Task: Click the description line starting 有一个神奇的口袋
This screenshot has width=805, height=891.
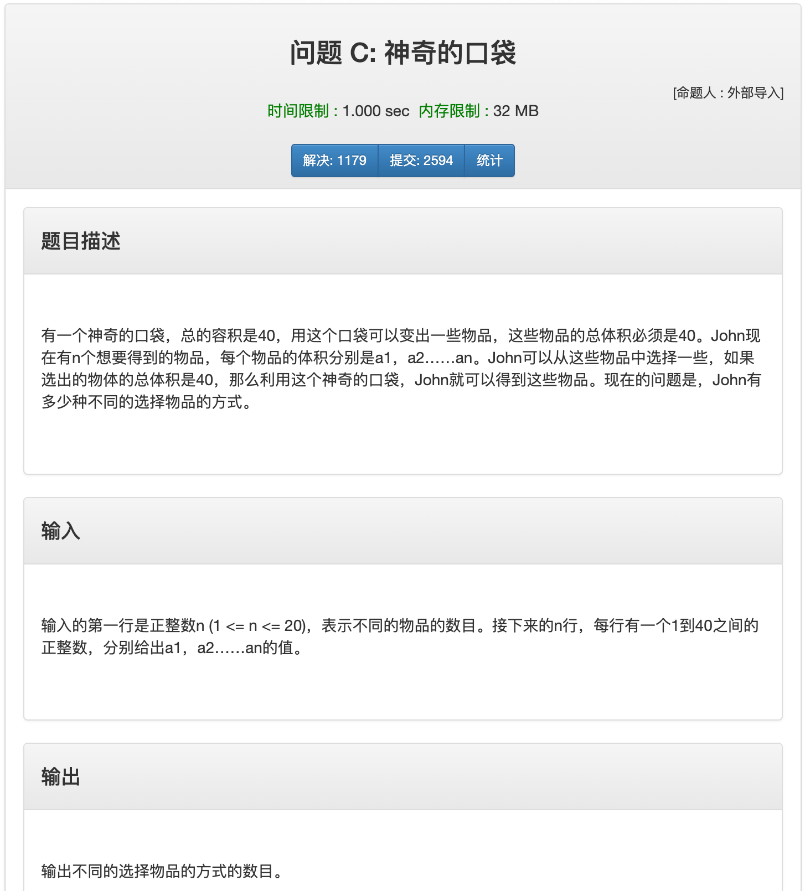Action: click(x=401, y=336)
